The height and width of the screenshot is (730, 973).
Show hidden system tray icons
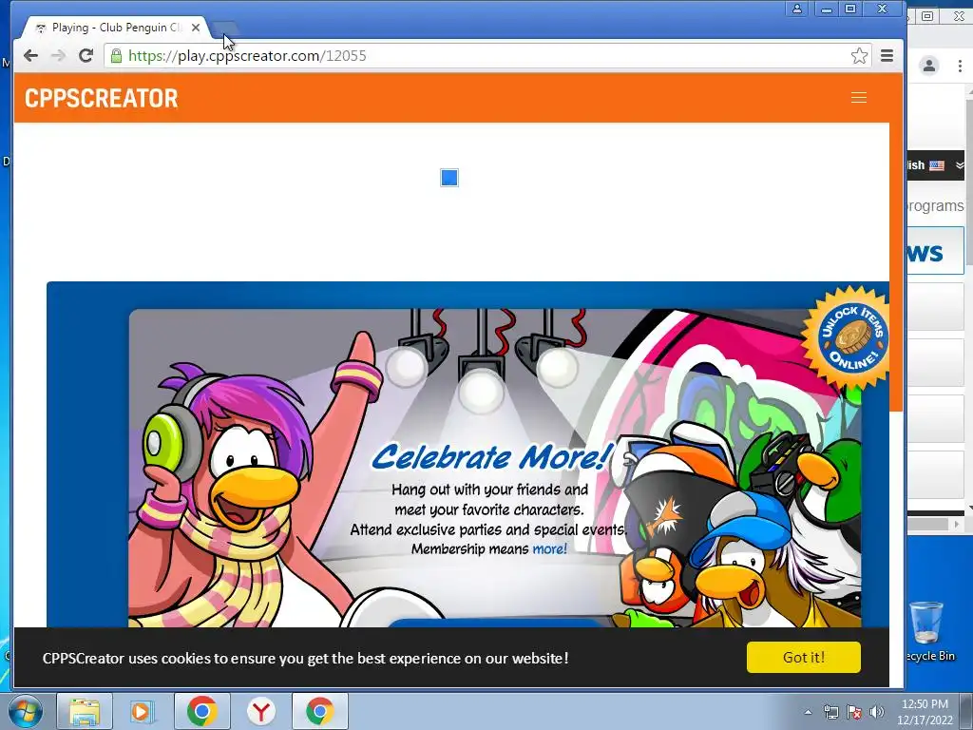click(x=808, y=712)
